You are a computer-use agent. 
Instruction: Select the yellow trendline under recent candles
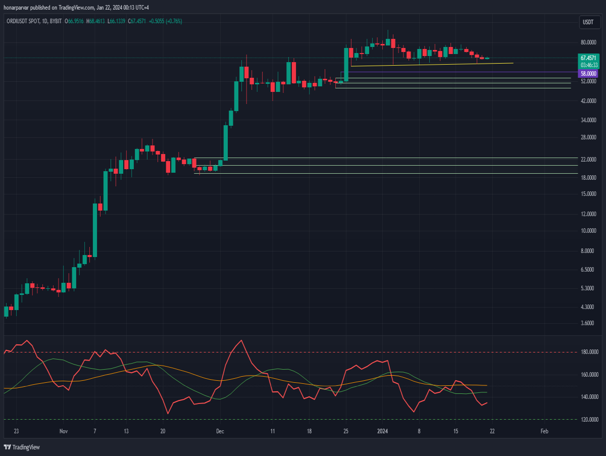(432, 65)
